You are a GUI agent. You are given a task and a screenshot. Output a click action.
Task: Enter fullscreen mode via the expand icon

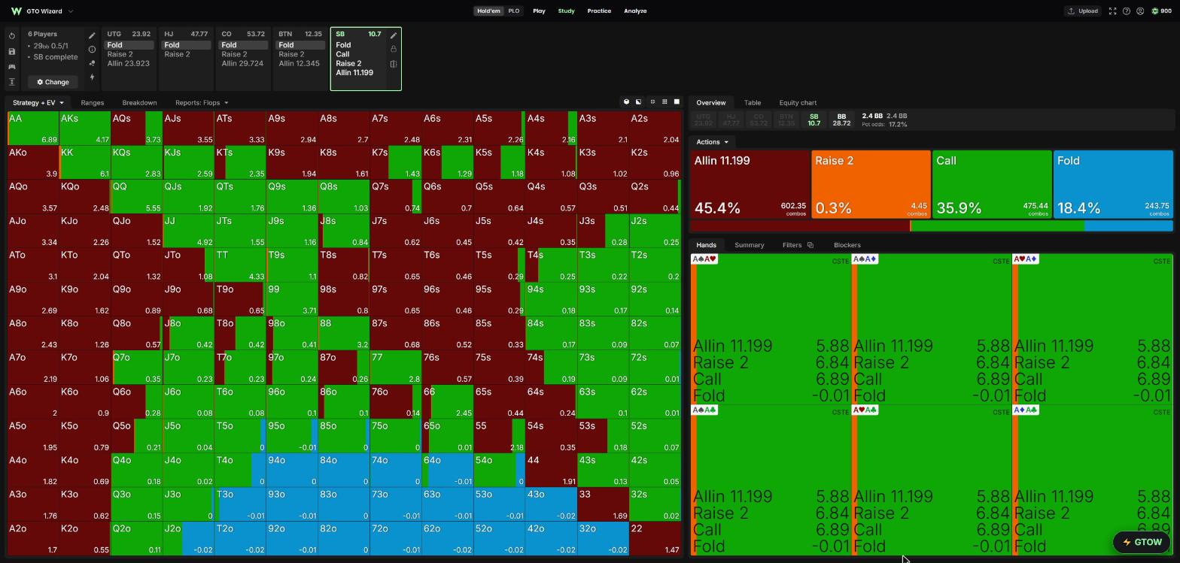(1112, 11)
